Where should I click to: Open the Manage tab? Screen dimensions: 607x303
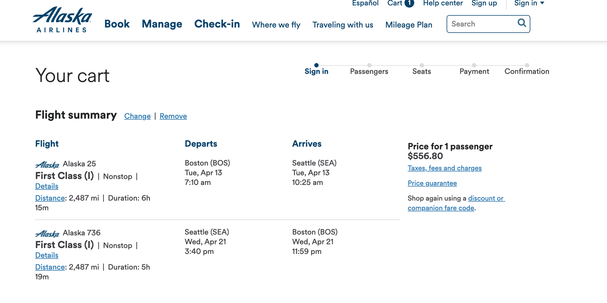(162, 24)
